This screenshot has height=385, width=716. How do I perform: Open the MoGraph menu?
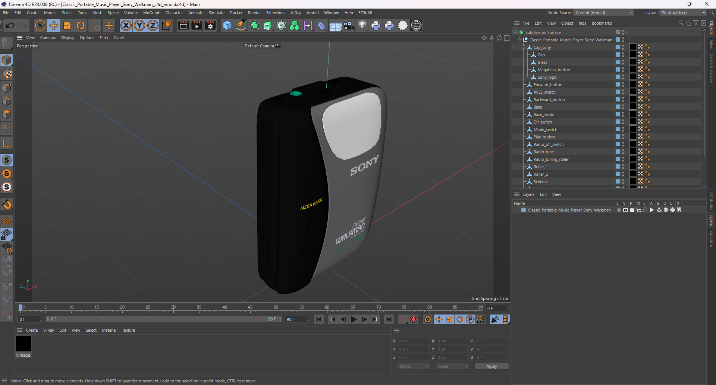(152, 13)
